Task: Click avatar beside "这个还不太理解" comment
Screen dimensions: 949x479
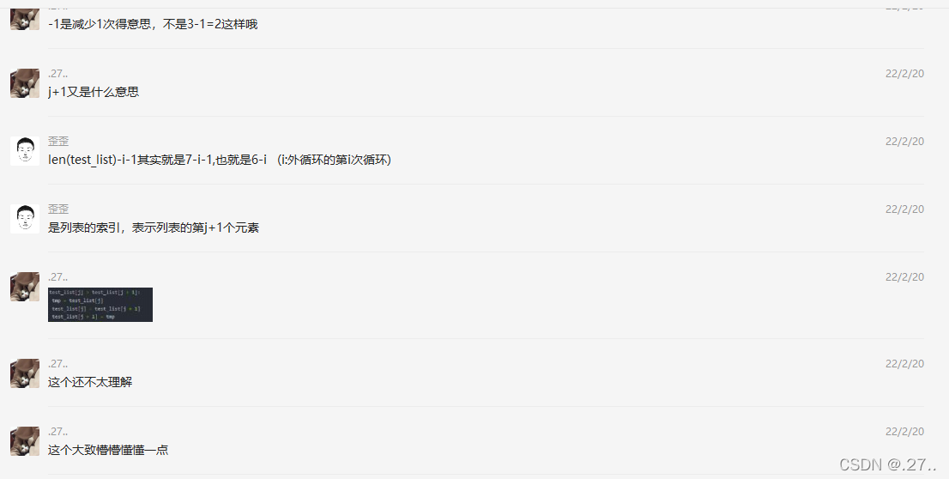Action: [25, 373]
